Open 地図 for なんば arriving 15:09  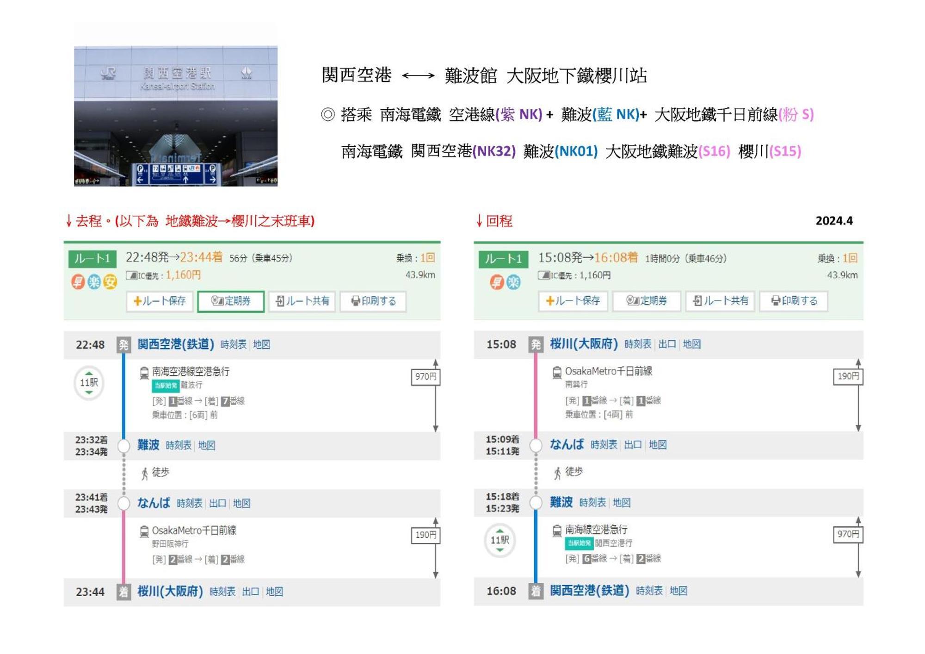tap(658, 445)
